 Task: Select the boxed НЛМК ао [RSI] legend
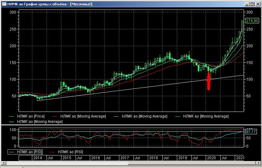tap(25, 152)
